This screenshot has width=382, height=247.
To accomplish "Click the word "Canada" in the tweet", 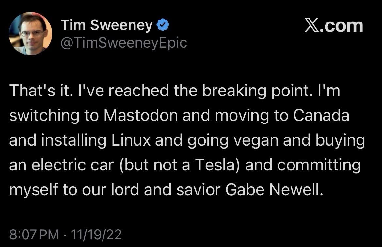I will pyautogui.click(x=321, y=116).
